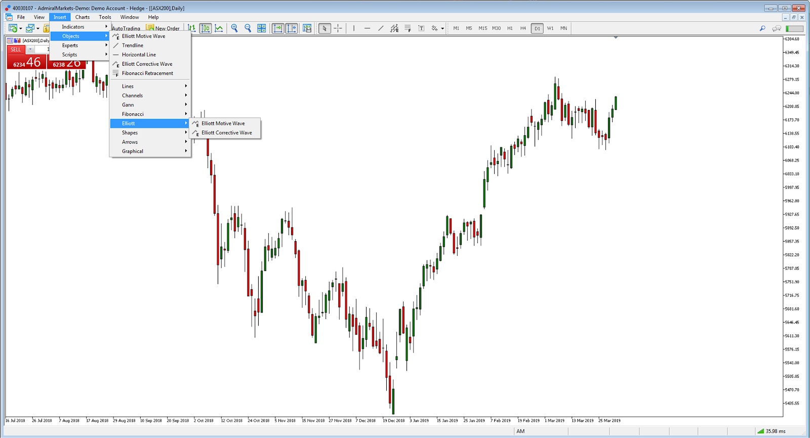The width and height of the screenshot is (810, 438).
Task: Choose Fibonacci Retracement in Objects menu
Action: (x=150, y=73)
